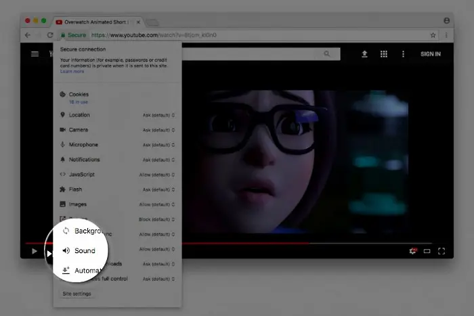Image resolution: width=474 pixels, height=316 pixels.
Task: Click the Camera icon in permissions
Action: click(x=62, y=130)
